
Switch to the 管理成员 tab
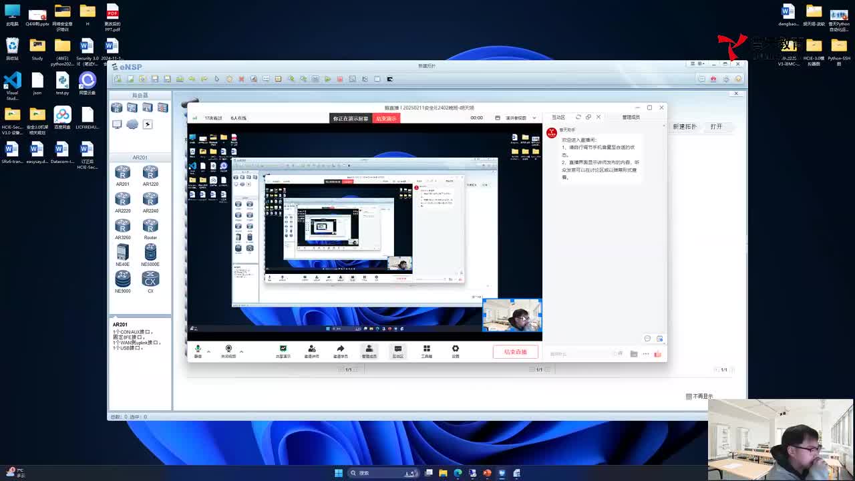click(x=631, y=117)
